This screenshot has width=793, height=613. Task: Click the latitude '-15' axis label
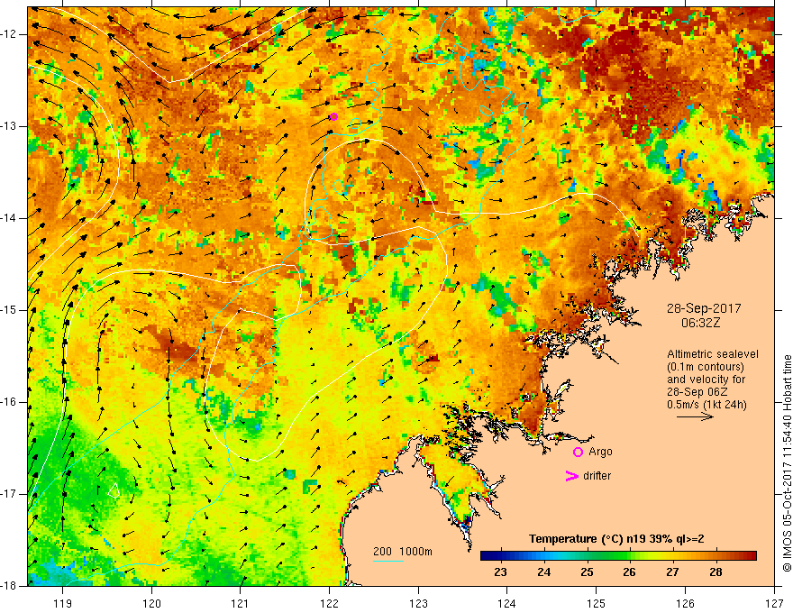(10, 310)
